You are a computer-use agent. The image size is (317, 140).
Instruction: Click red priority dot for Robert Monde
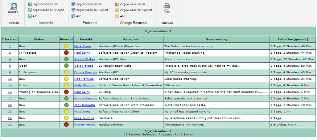point(66,124)
